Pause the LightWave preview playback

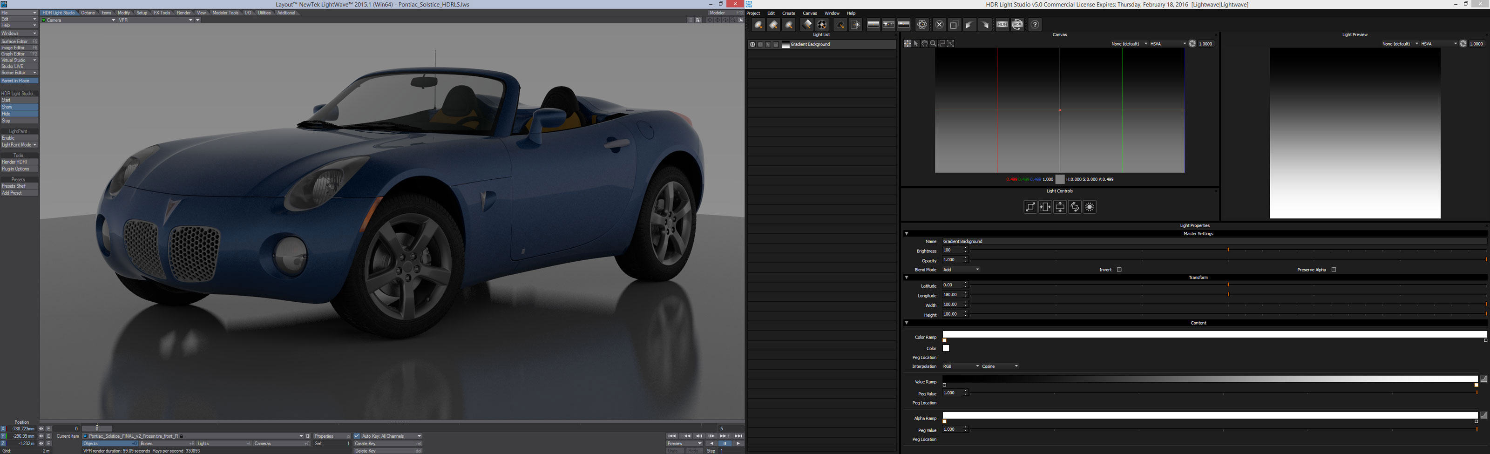click(725, 444)
